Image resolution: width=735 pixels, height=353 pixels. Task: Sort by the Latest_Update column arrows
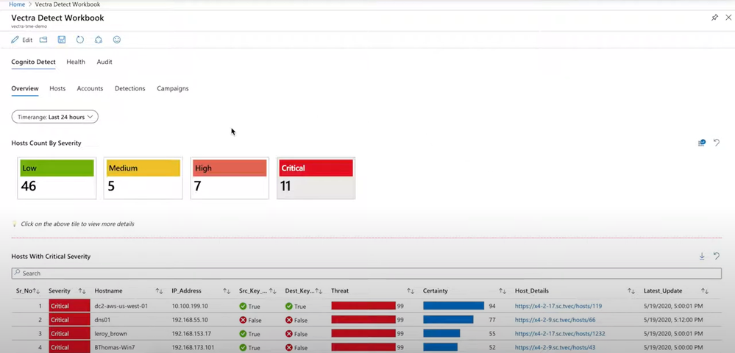click(x=705, y=291)
